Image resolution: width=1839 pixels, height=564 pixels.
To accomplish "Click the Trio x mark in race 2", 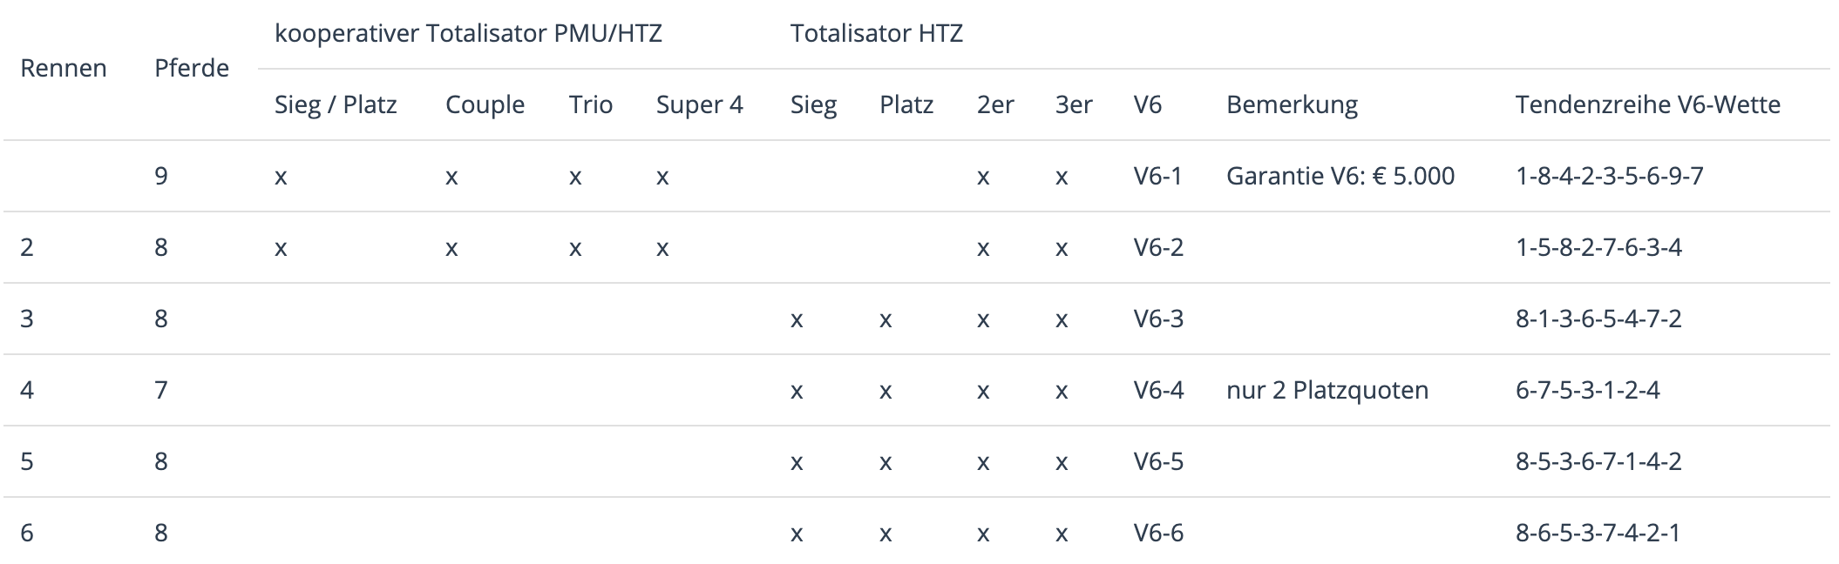I will click(575, 248).
